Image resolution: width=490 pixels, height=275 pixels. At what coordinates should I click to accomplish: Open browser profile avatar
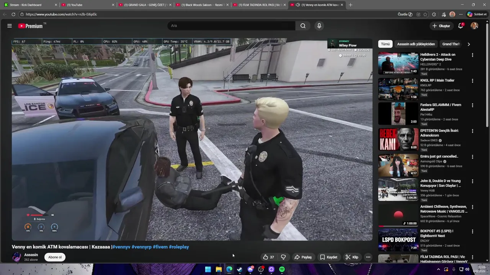(452, 14)
